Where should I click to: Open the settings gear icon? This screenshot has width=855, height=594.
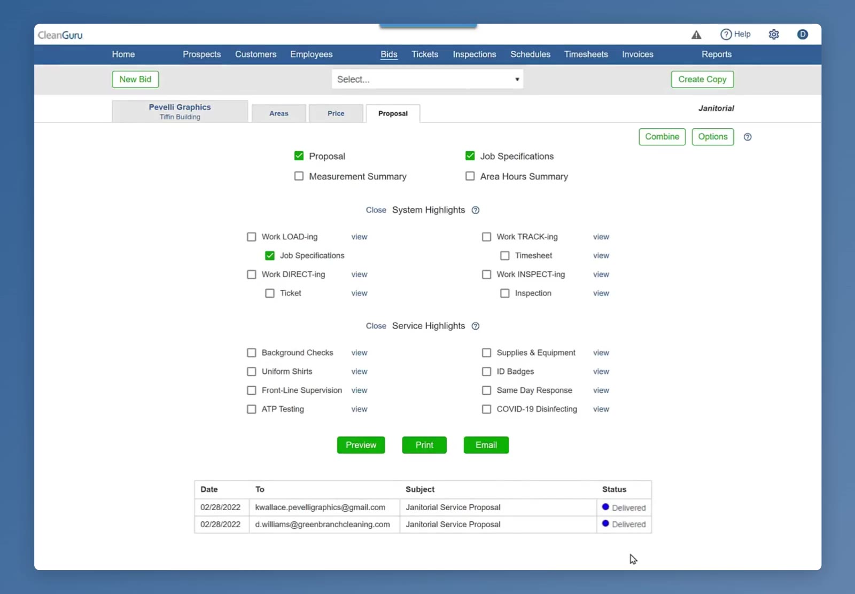774,34
